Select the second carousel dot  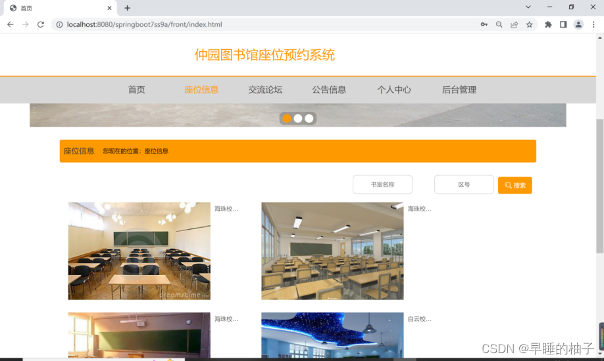(298, 118)
